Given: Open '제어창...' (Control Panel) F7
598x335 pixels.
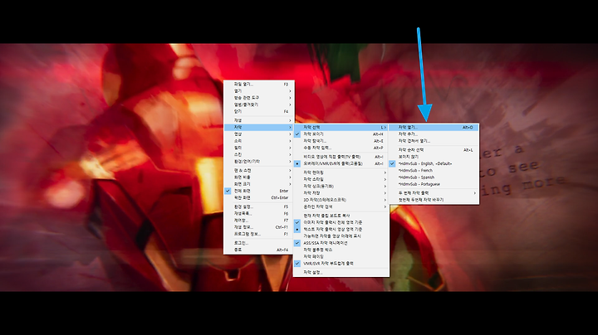Looking at the screenshot, I should (258, 221).
